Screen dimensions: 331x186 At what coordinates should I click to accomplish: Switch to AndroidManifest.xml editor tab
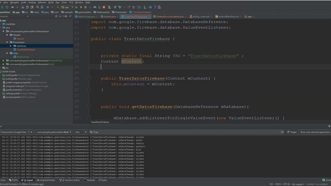pos(228,17)
